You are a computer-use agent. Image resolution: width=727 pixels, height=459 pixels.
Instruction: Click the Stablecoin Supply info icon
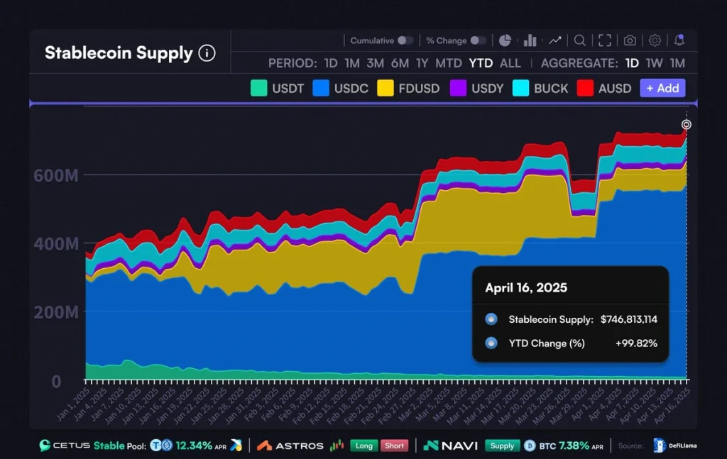click(207, 53)
